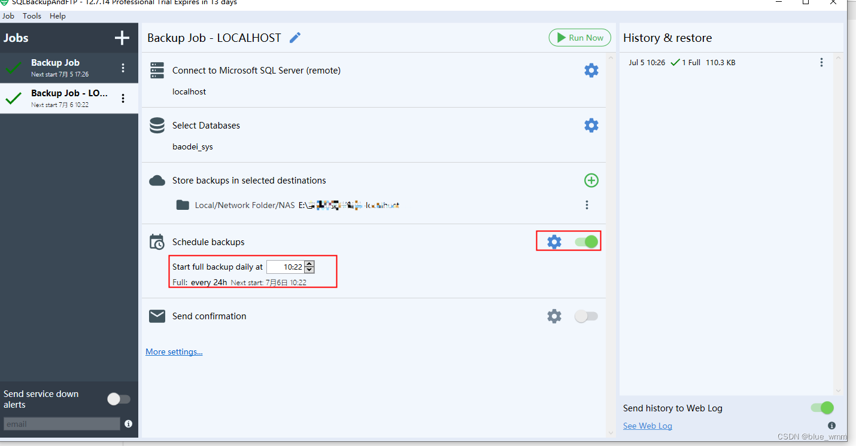Open Select Databases settings gear
This screenshot has height=446, width=856.
click(591, 126)
